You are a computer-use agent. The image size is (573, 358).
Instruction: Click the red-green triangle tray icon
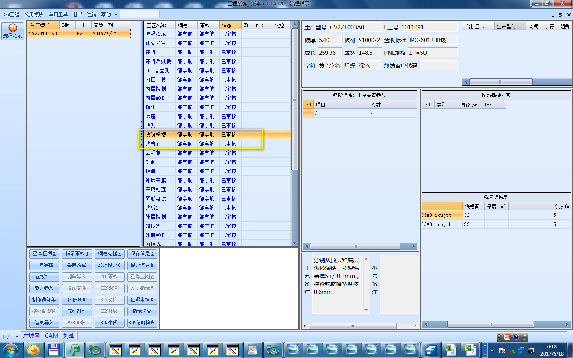click(512, 350)
